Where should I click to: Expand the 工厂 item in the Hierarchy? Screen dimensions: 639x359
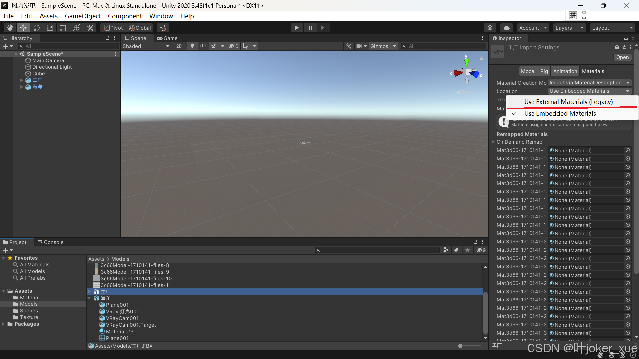click(21, 80)
